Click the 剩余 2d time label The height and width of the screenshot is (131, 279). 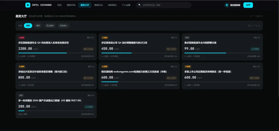tap(174, 67)
